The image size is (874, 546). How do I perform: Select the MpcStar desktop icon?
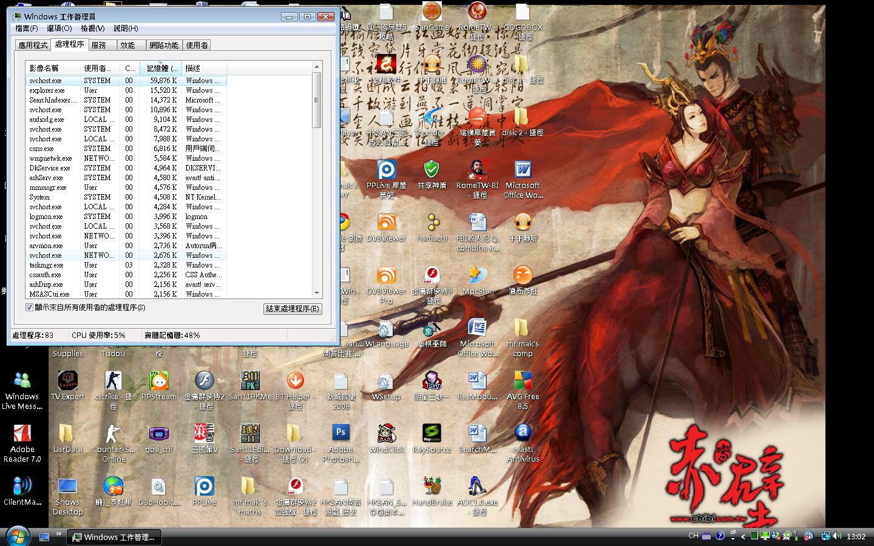(x=478, y=280)
